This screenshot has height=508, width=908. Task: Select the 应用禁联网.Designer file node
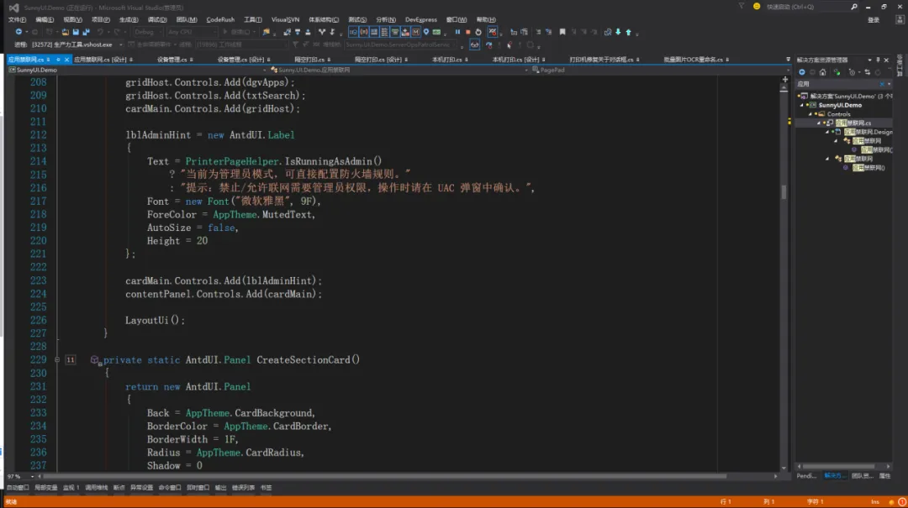(868, 132)
